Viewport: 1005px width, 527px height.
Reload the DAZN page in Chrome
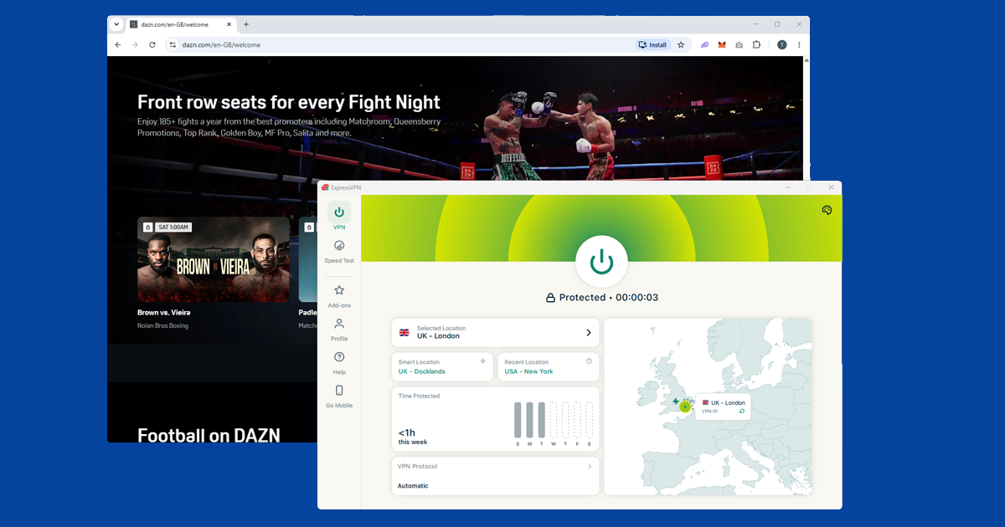coord(152,44)
